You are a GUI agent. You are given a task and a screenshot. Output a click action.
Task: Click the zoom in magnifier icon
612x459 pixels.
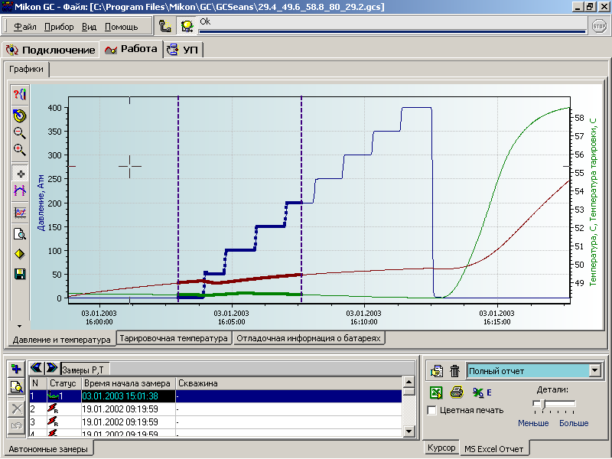tap(21, 150)
